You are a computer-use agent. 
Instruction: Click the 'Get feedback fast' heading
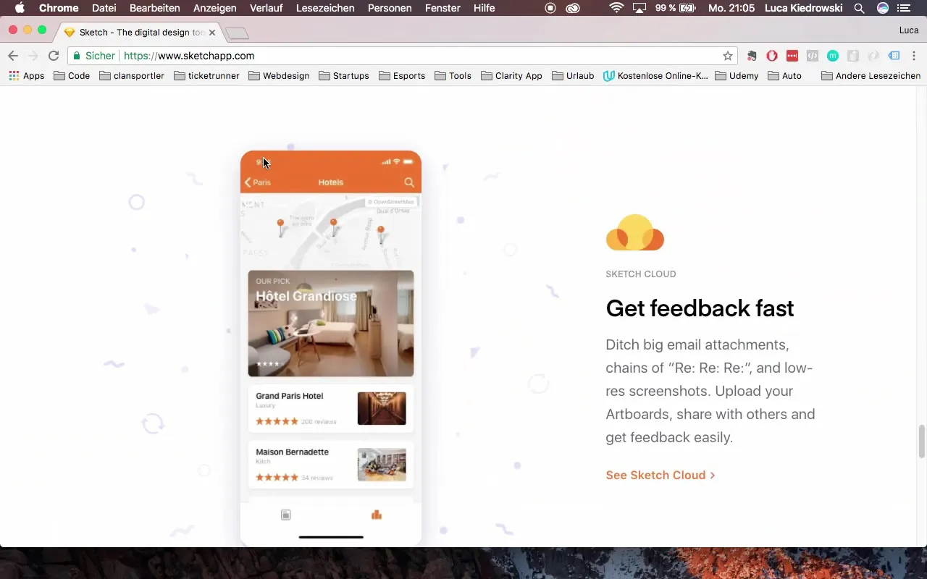click(700, 308)
